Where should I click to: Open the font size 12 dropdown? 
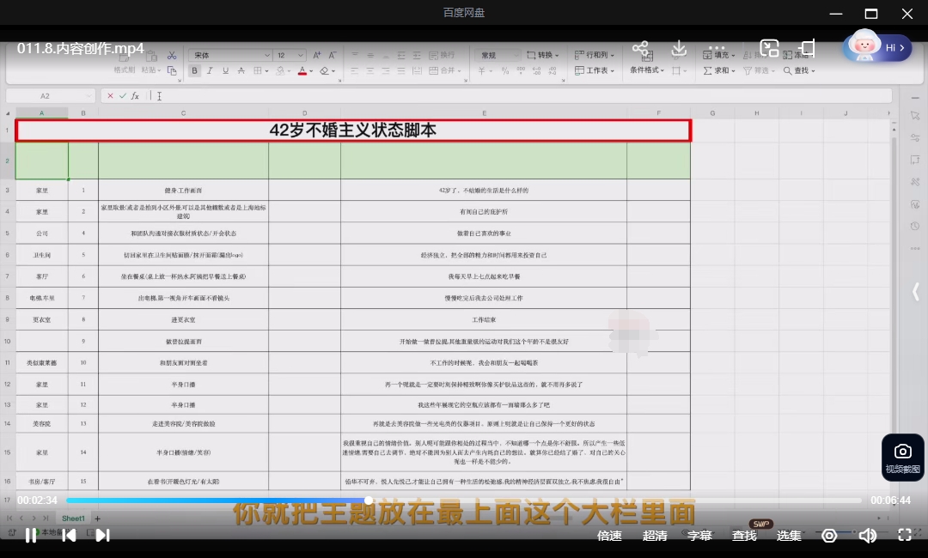pos(290,55)
